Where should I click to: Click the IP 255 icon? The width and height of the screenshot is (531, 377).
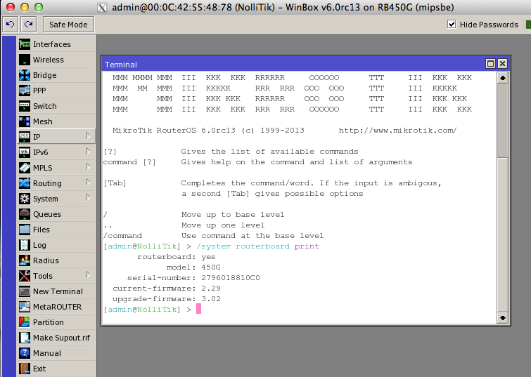click(25, 137)
